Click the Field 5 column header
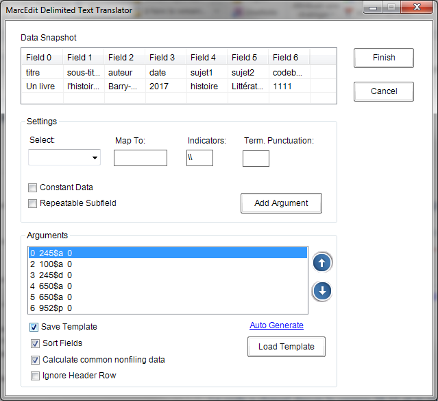This screenshot has width=438, height=401. 247,58
